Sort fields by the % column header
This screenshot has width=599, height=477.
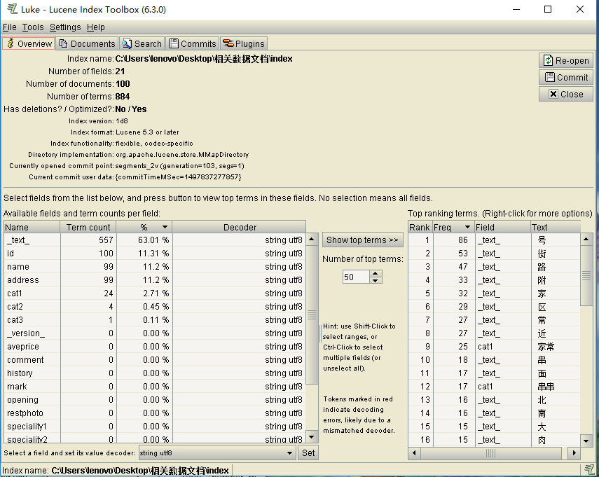(x=144, y=227)
